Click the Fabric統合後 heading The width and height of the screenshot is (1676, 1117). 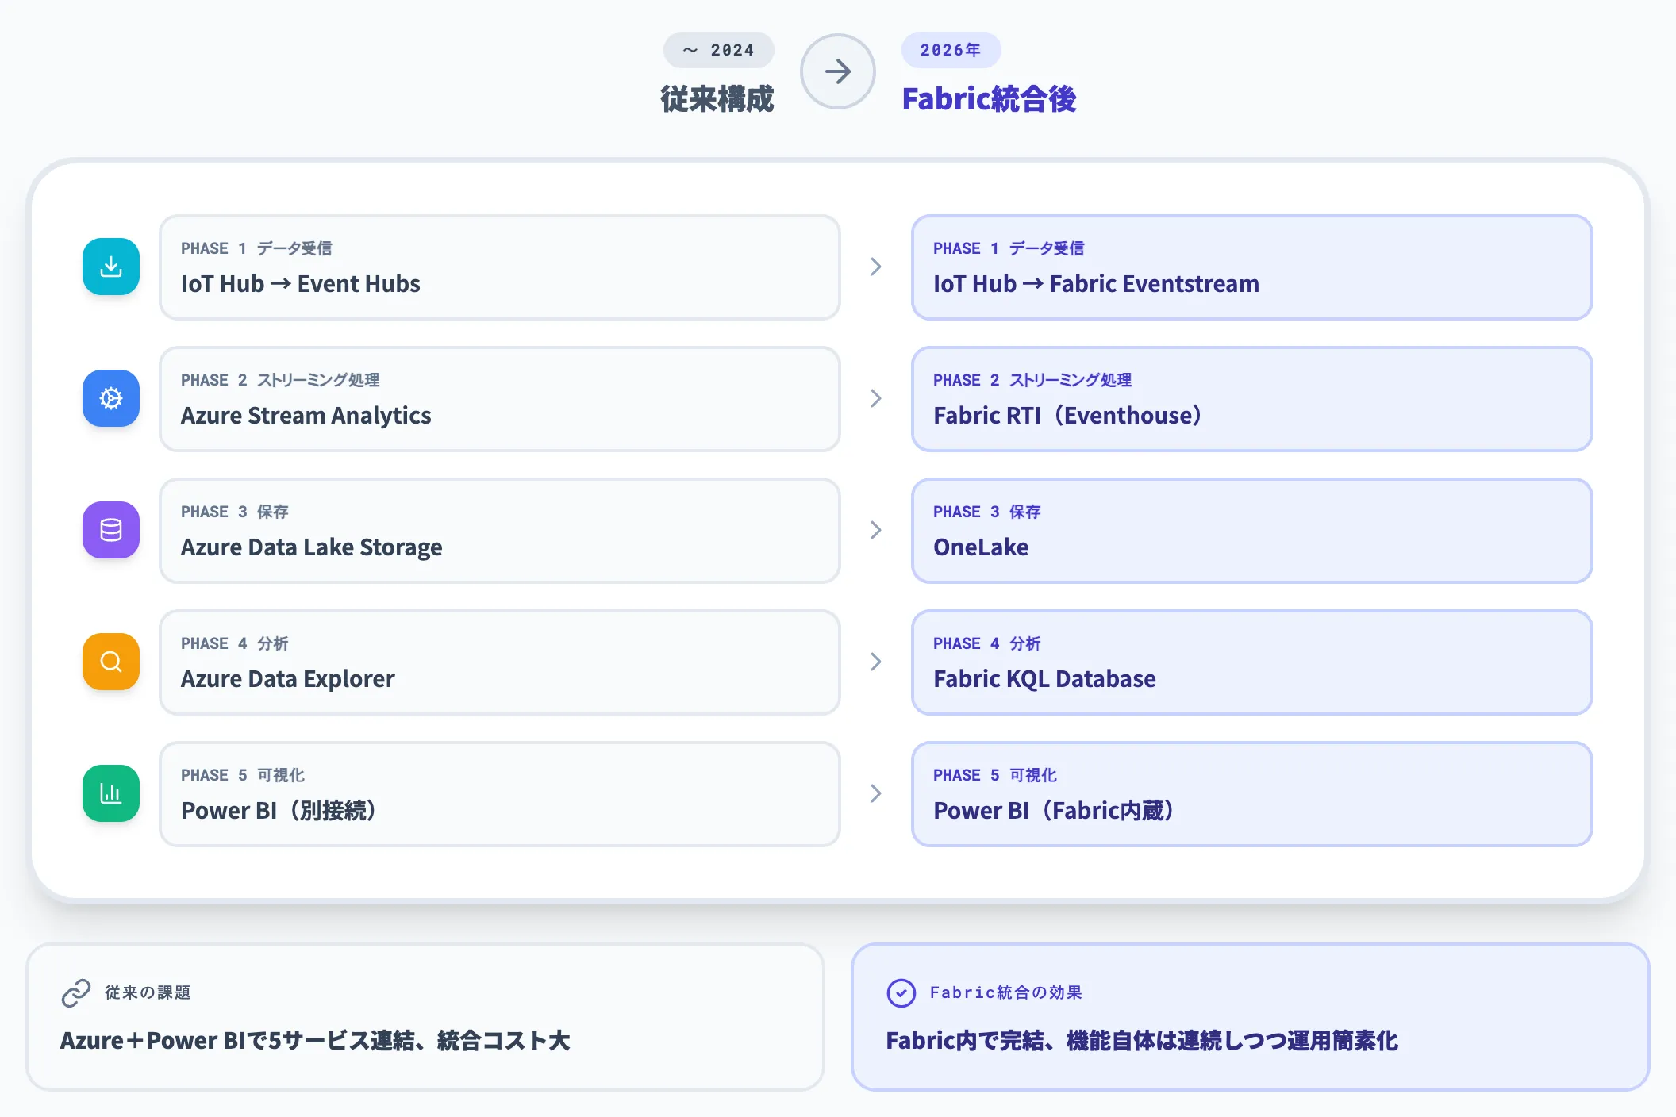tap(989, 99)
